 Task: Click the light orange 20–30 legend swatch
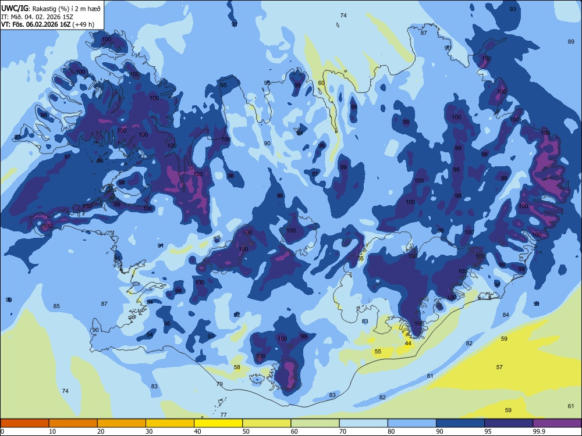(x=122, y=423)
